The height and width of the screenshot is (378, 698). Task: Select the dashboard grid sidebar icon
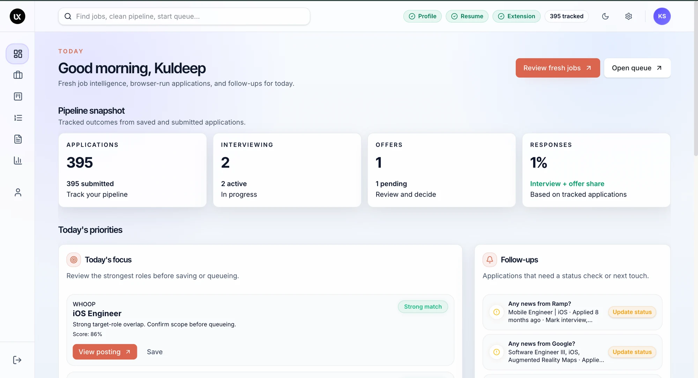click(17, 54)
